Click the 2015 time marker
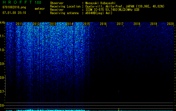 click(x=86, y=24)
